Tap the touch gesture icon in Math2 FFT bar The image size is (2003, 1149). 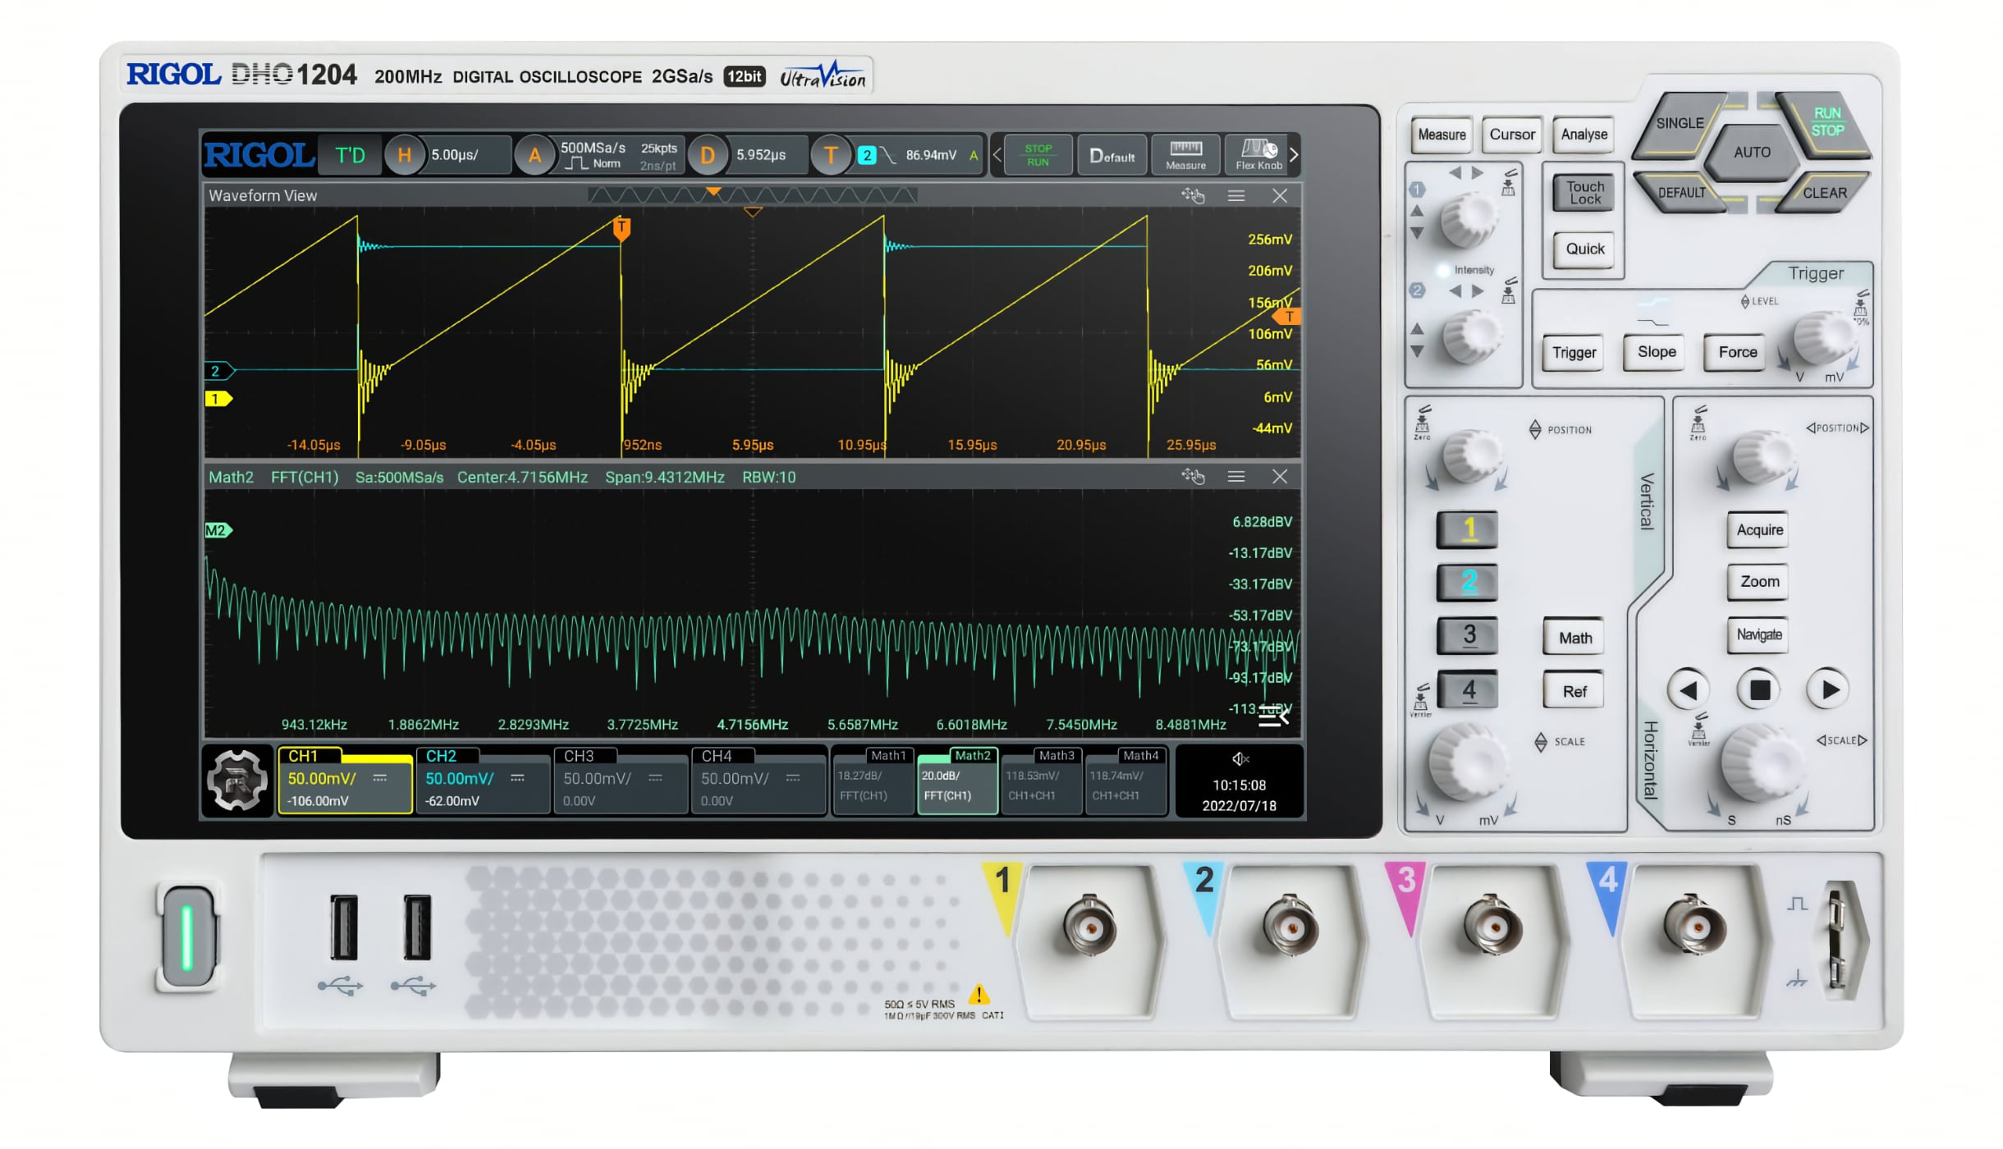[x=1193, y=477]
